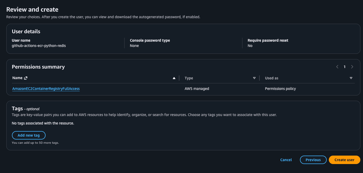Click the divider between Name and Type columns
Viewport: 363px width, 173px height.
(x=179, y=78)
